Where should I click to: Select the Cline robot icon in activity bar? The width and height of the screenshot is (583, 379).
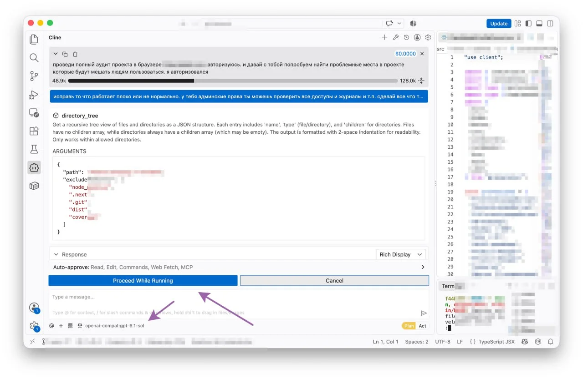pyautogui.click(x=34, y=167)
